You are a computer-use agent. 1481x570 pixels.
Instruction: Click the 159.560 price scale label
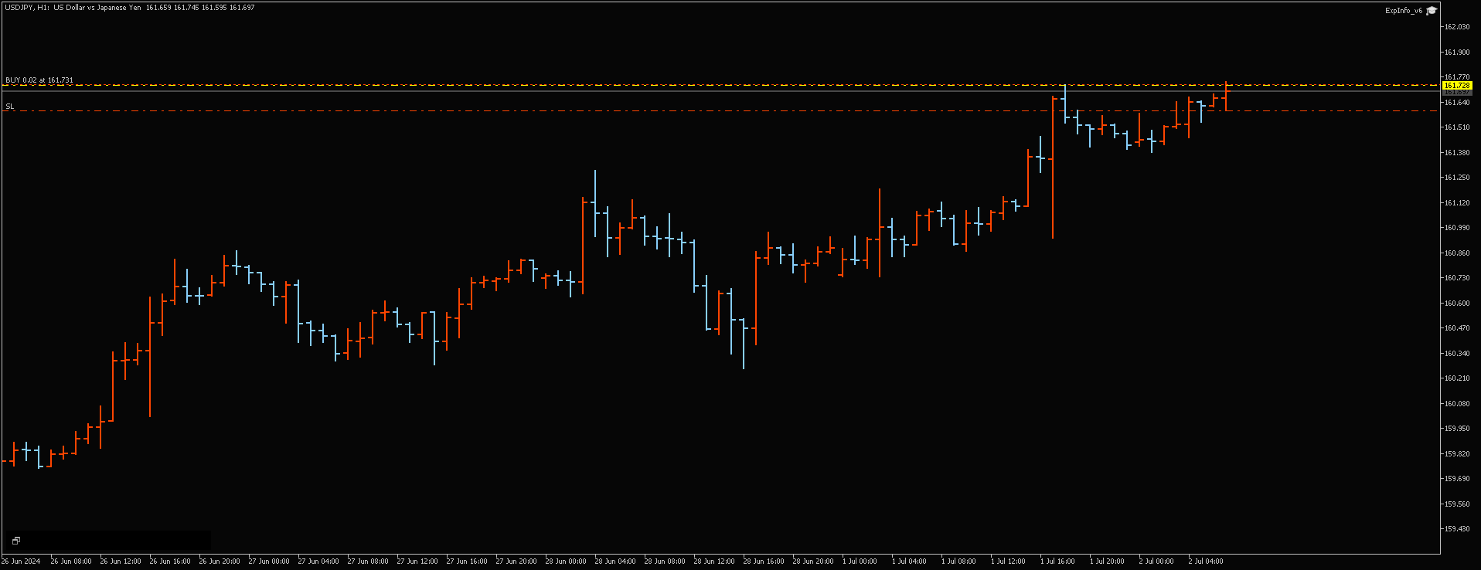coord(1457,504)
